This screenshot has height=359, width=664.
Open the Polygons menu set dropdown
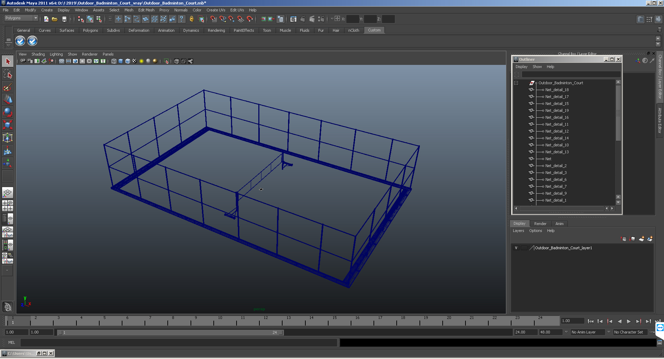(x=21, y=18)
